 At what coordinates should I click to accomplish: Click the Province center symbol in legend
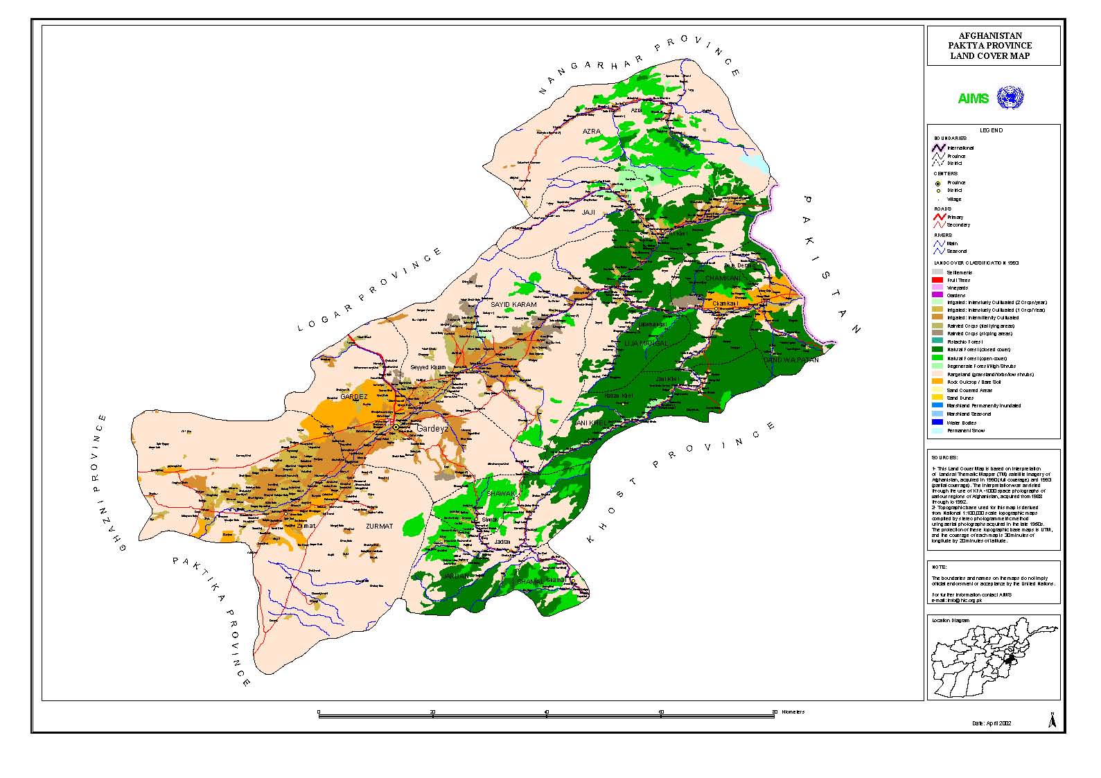click(938, 183)
